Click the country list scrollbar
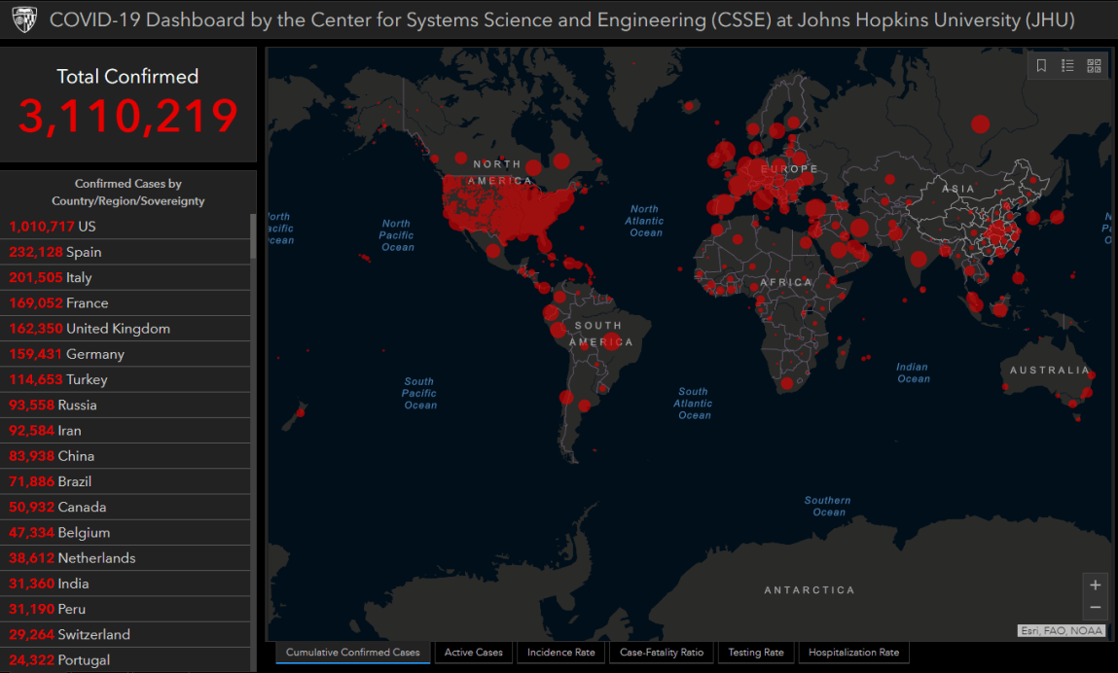The height and width of the screenshot is (673, 1118). (254, 236)
